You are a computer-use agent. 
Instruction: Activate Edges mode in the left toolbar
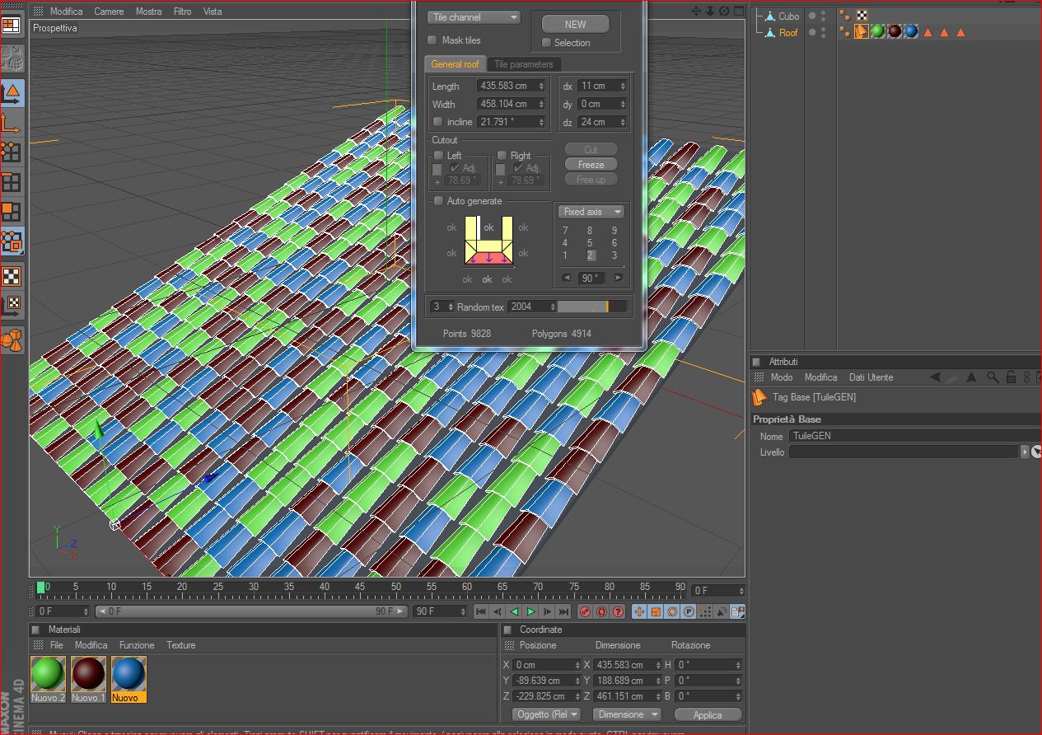[12, 181]
